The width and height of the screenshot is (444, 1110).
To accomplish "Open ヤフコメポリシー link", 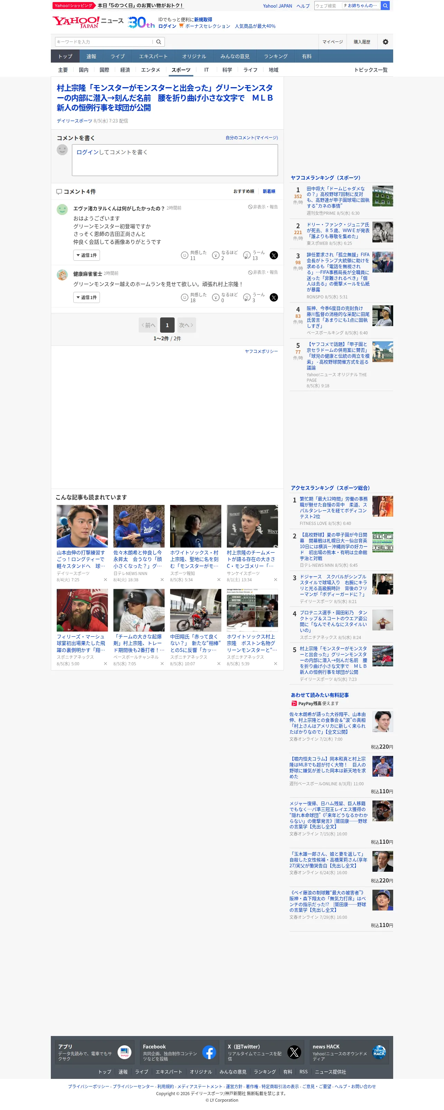I will [x=261, y=351].
